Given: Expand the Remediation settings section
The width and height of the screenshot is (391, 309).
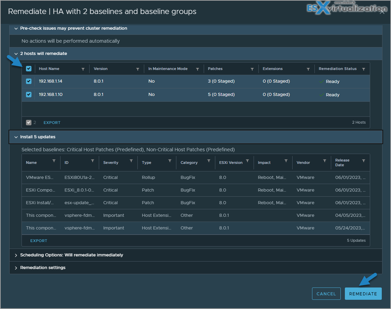Looking at the screenshot, I should tap(16, 268).
